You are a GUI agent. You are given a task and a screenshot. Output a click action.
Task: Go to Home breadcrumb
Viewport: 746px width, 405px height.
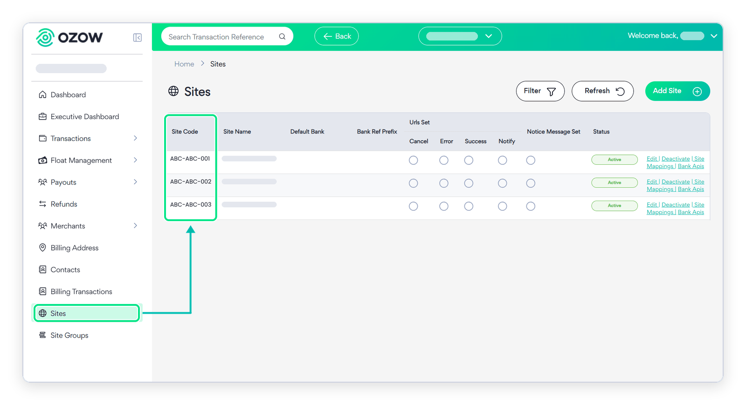184,64
